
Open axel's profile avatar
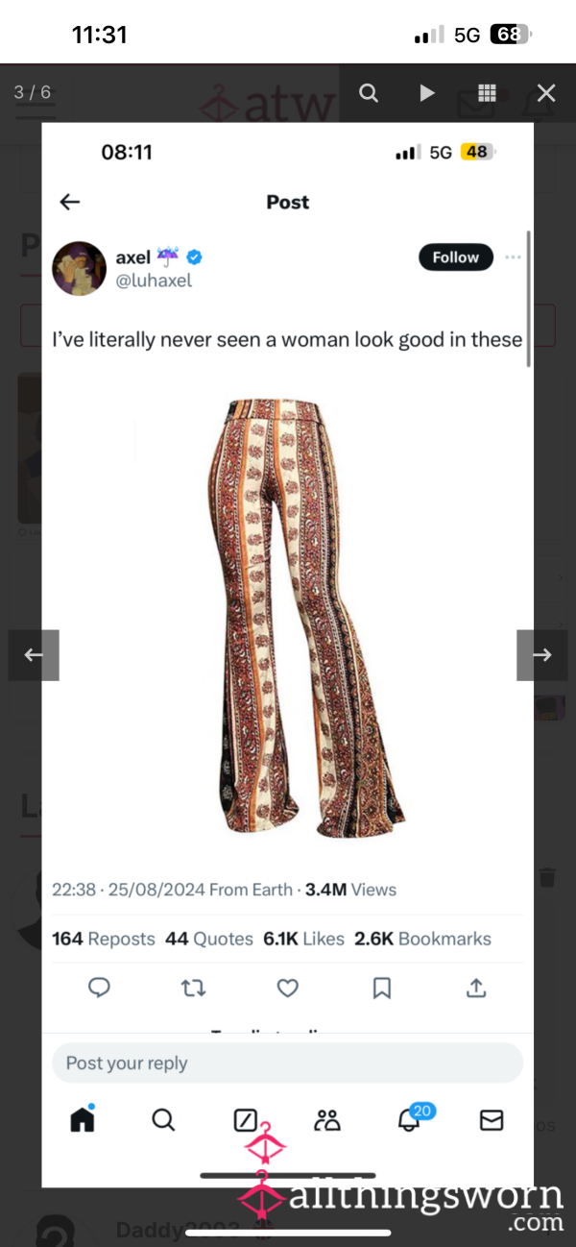(x=79, y=268)
